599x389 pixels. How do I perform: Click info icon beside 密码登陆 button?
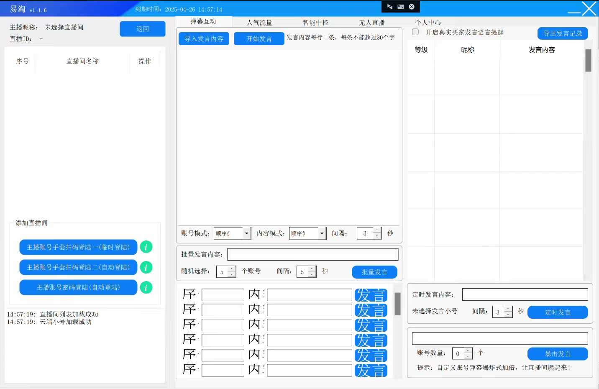point(146,287)
